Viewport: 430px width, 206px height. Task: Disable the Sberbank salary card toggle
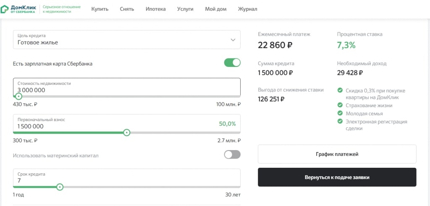[x=232, y=63]
